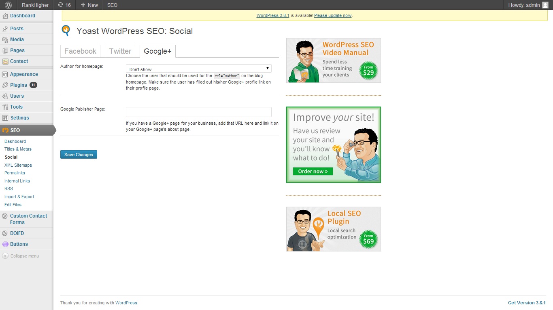Open the New menu label in admin bar
553x310 pixels.
coord(93,5)
